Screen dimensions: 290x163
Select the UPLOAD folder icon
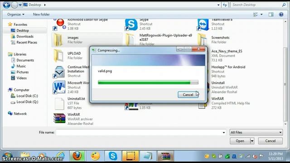tap(58, 56)
